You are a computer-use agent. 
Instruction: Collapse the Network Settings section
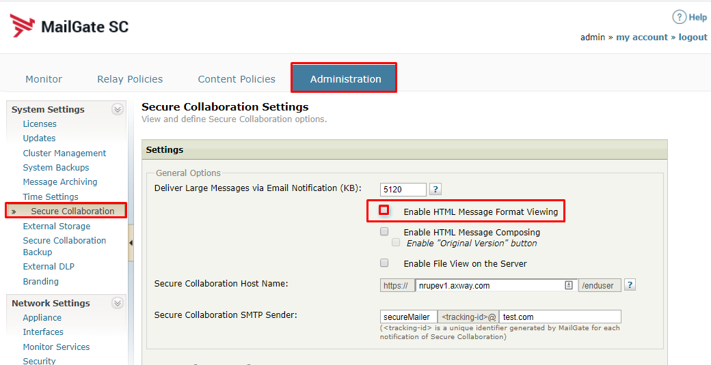point(118,303)
